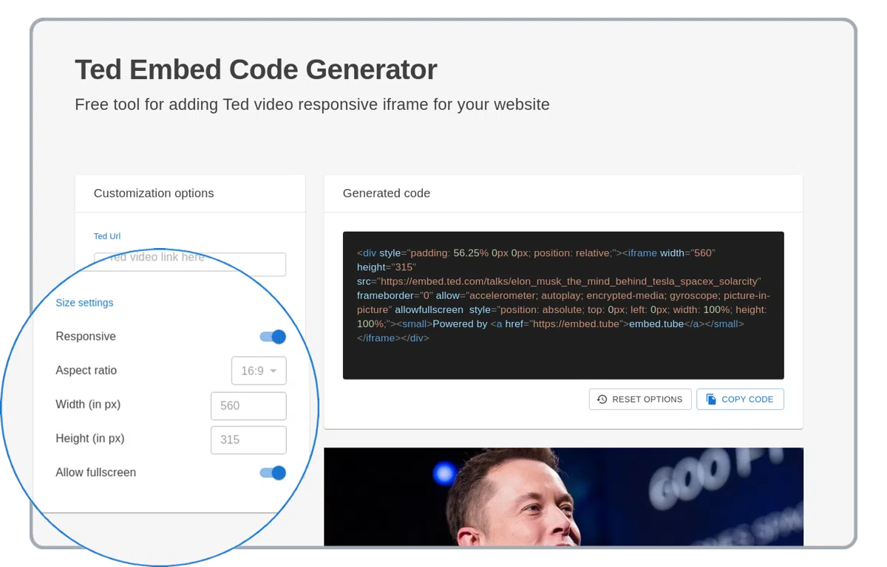Focus the Height (in px) field
The image size is (887, 567).
248,439
